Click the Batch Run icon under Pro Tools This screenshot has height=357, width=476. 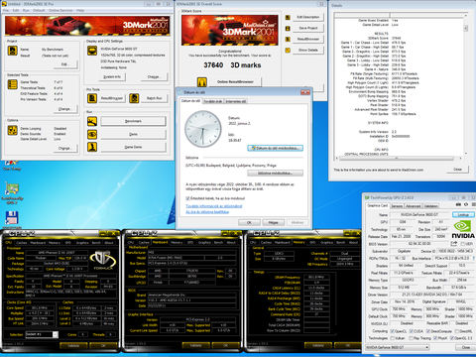134,98
